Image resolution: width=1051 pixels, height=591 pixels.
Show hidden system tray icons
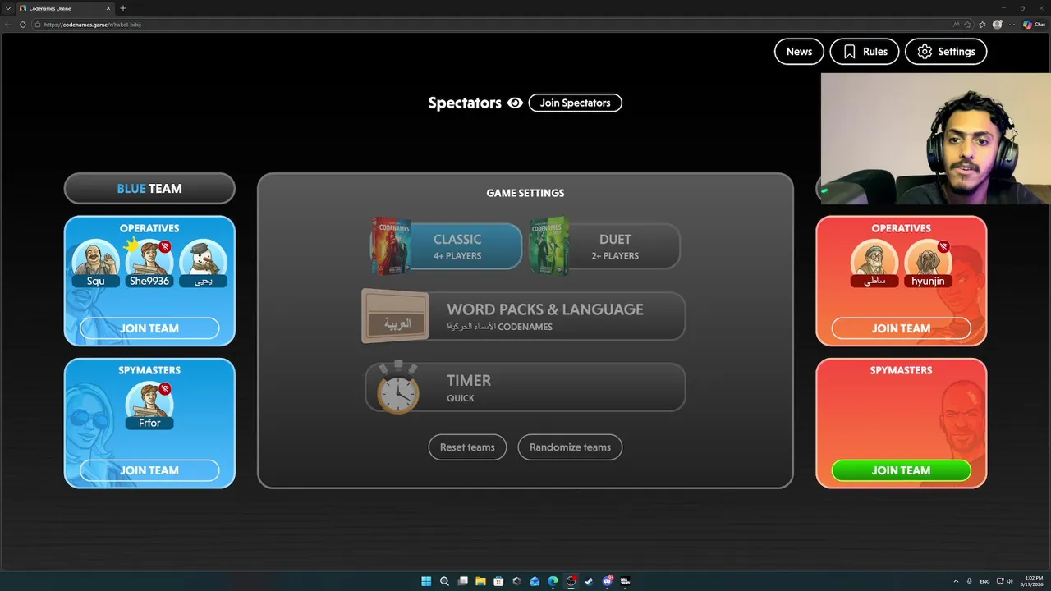point(956,581)
